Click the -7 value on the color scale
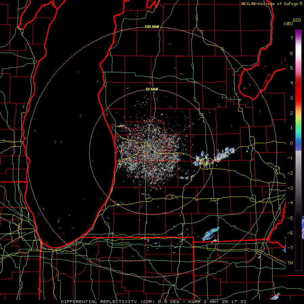The height and width of the screenshot is (304, 304). click(x=290, y=248)
